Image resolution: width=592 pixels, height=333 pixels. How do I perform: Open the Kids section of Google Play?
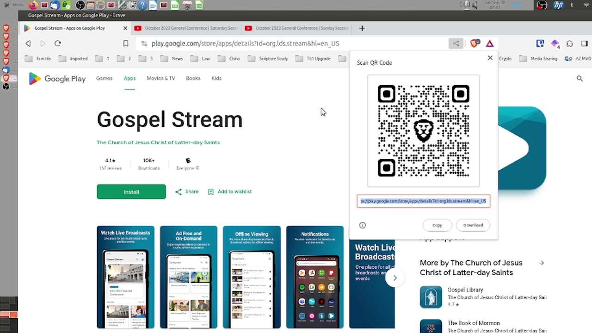point(216,78)
